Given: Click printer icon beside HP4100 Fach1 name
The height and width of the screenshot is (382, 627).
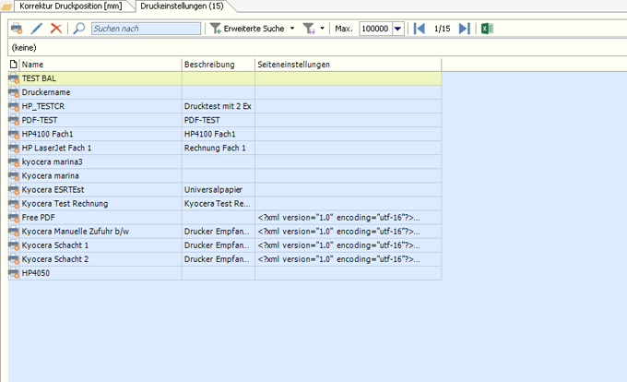Looking at the screenshot, I should (x=14, y=134).
